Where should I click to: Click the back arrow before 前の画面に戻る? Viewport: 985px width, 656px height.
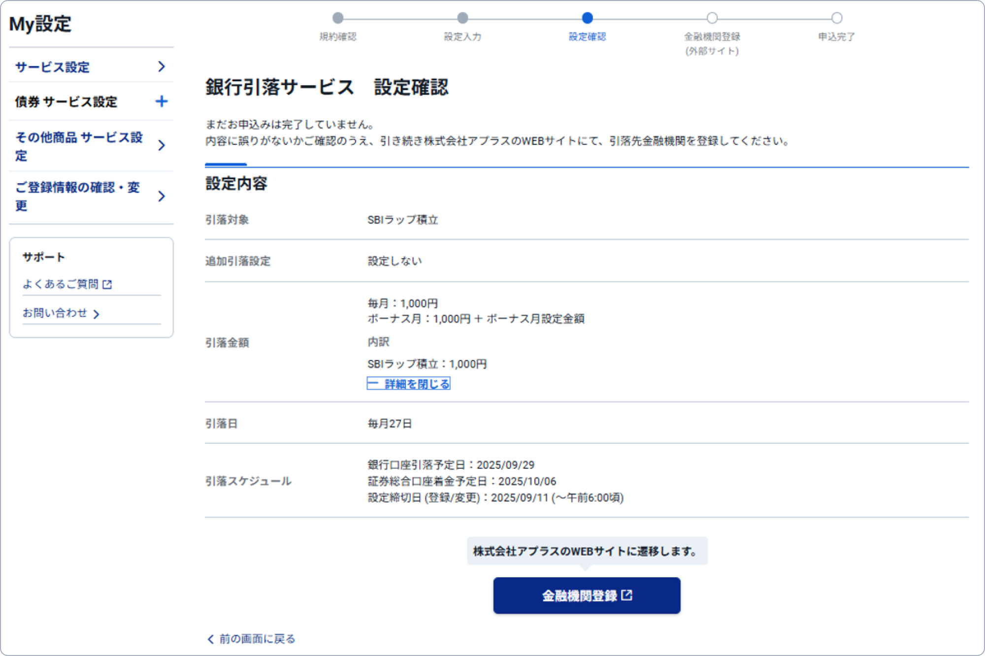click(x=211, y=639)
